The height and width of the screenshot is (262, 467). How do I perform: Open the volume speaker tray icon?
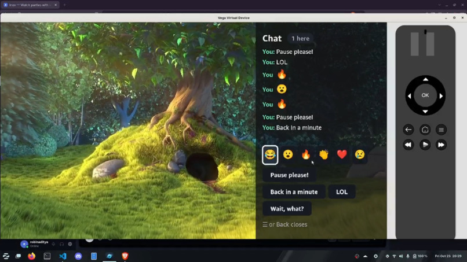coord(401,256)
